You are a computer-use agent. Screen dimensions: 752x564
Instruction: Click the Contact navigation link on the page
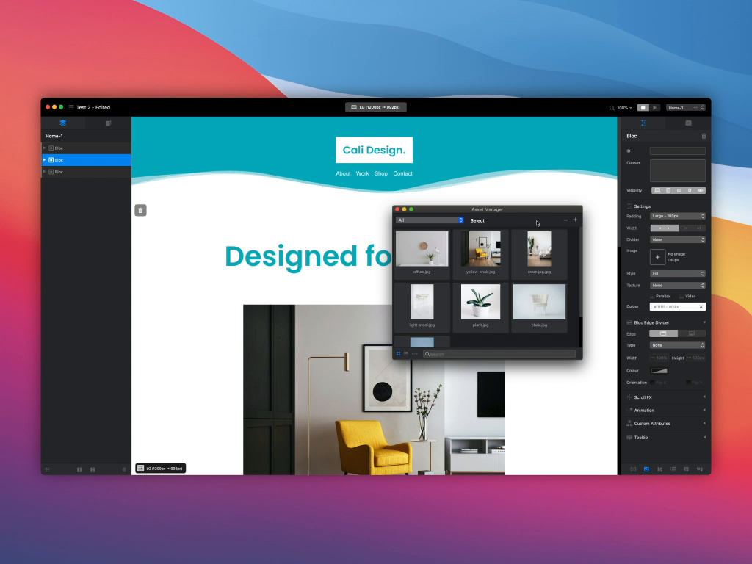(402, 173)
